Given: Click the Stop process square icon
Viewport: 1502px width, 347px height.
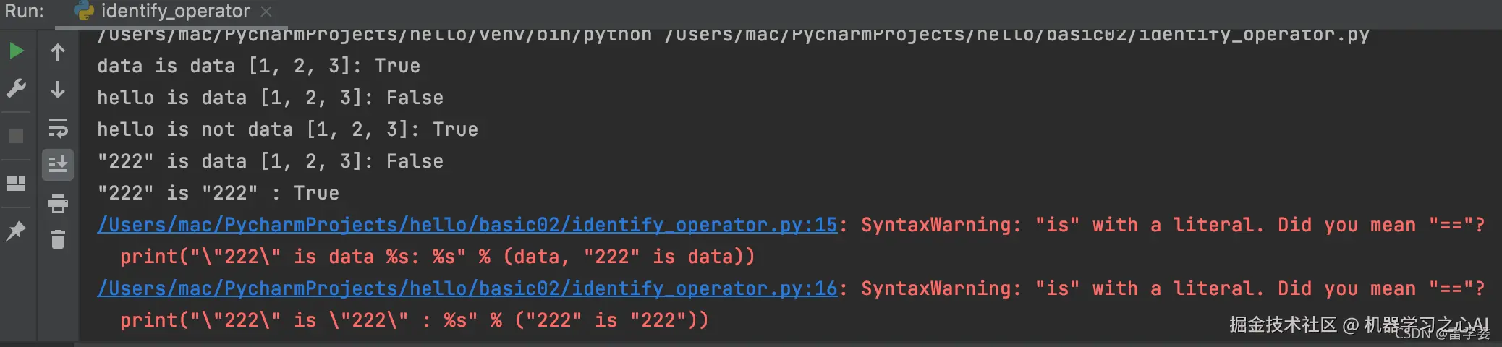Looking at the screenshot, I should pos(16,136).
